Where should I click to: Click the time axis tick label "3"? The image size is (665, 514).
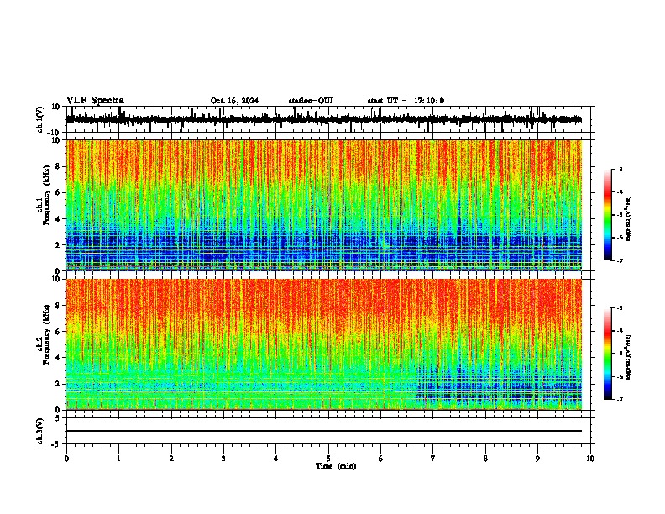point(223,459)
